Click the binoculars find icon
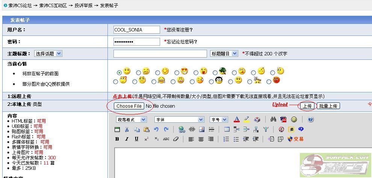The width and height of the screenshot is (372, 178). point(274,120)
